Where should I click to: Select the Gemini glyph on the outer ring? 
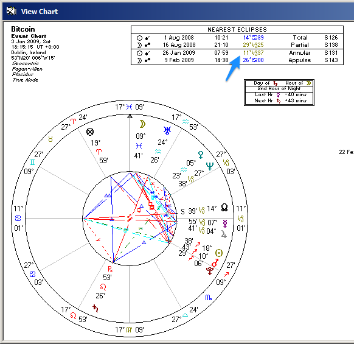coord(32,163)
